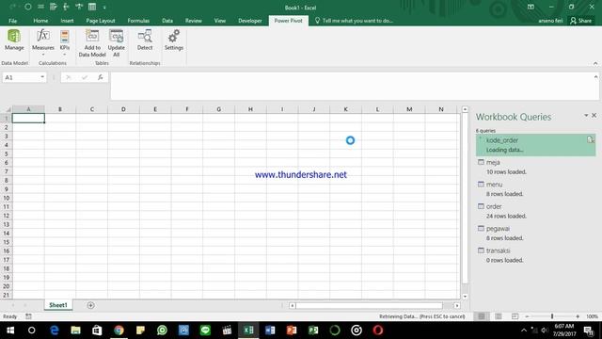Click the 100% zoom level

pyautogui.click(x=592, y=316)
